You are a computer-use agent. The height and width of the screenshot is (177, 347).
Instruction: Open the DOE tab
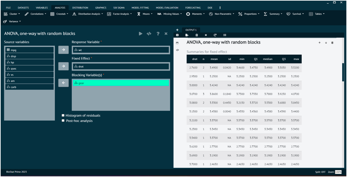(x=210, y=8)
